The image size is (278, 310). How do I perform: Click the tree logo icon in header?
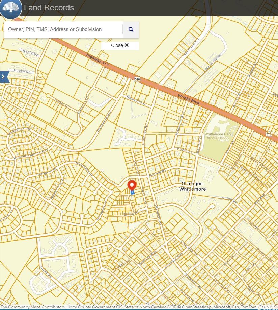coord(11,8)
